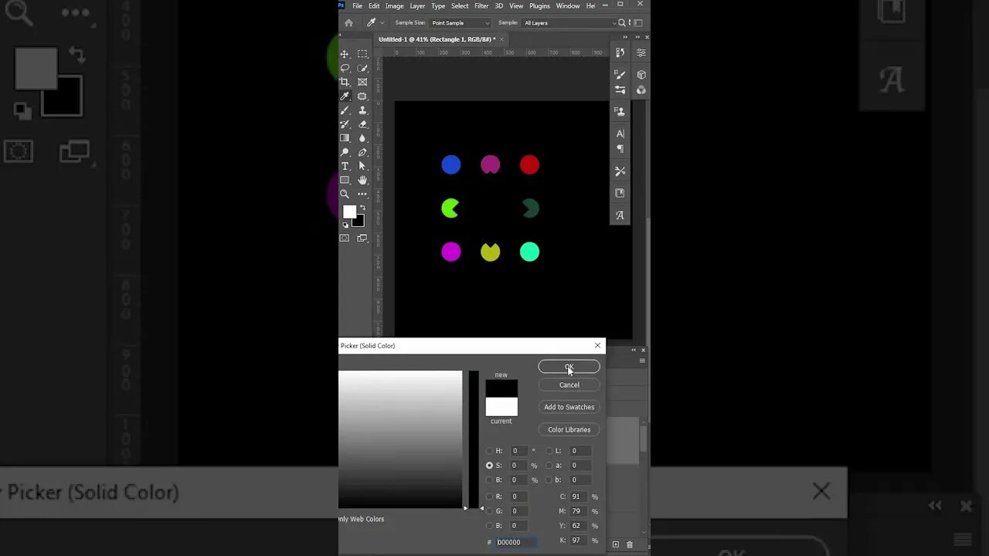This screenshot has width=989, height=556.
Task: Select the Pen tool
Action: [x=362, y=152]
